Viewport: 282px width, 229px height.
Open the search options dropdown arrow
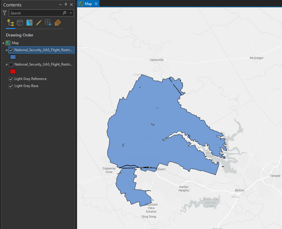point(71,13)
